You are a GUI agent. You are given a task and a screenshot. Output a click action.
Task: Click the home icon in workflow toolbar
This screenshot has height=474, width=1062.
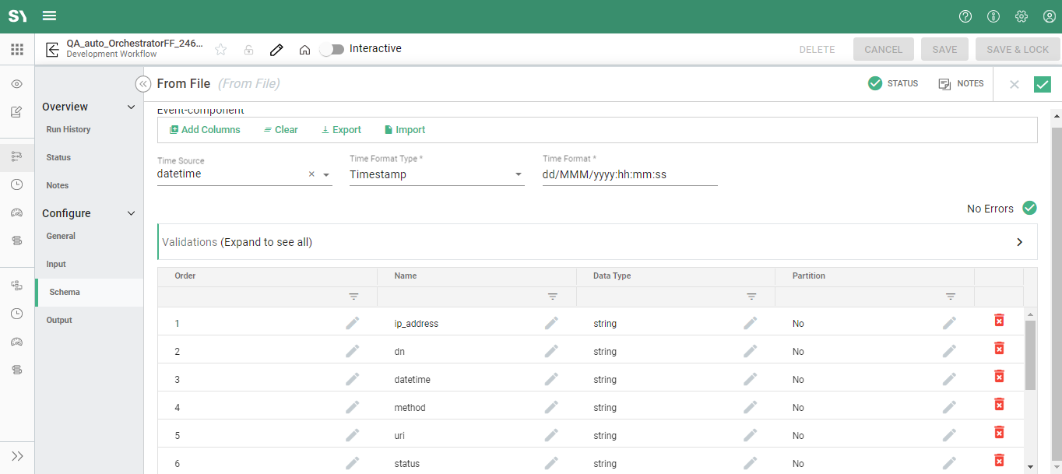click(305, 50)
